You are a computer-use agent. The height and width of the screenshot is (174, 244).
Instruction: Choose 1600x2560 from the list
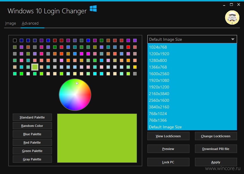pyautogui.click(x=192, y=74)
